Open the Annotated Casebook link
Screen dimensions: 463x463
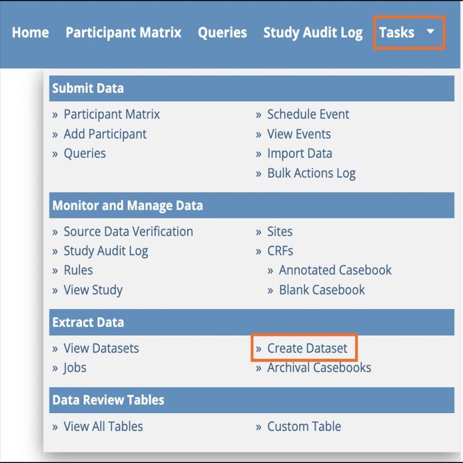(x=335, y=270)
